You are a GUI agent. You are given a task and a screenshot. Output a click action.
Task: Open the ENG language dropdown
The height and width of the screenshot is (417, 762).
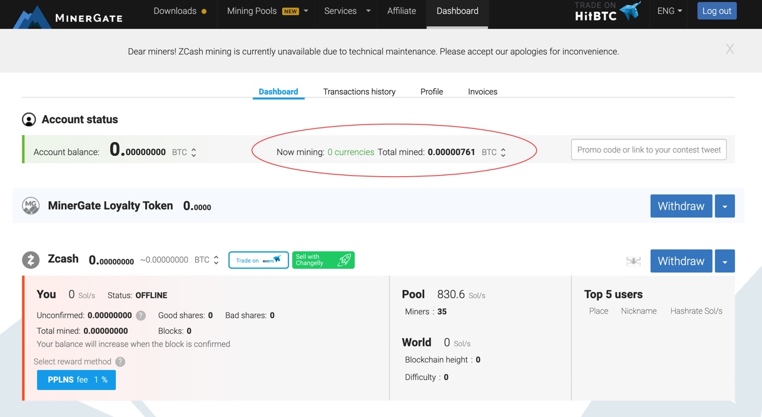[x=669, y=11]
